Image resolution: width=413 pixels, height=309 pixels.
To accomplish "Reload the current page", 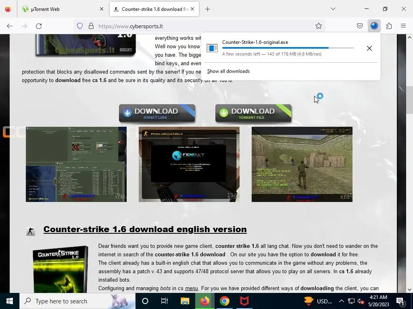I will (x=39, y=26).
